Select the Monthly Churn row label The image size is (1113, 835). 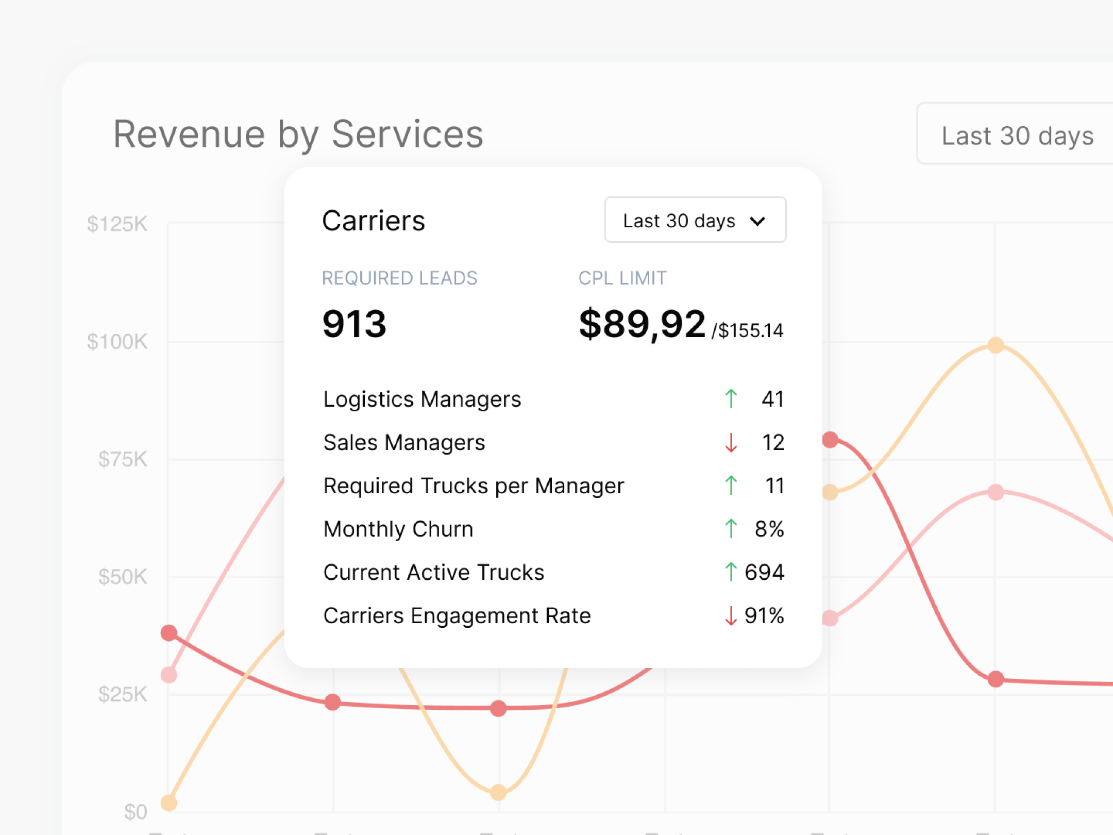(398, 529)
